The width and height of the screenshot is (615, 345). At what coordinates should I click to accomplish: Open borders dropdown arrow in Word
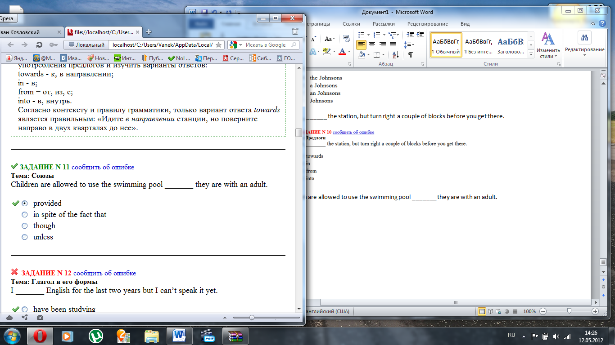(384, 55)
